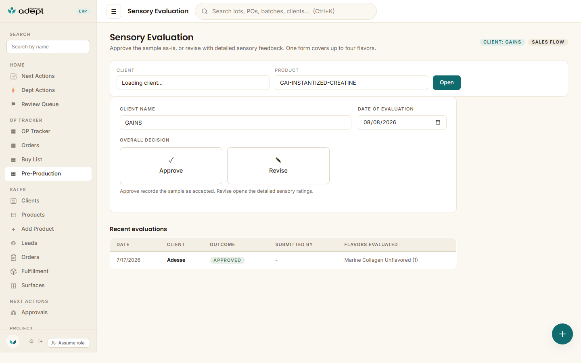Image resolution: width=581 pixels, height=363 pixels.
Task: Click the ERP badge near the logo
Action: [x=83, y=11]
